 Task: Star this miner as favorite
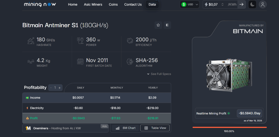[158, 25]
